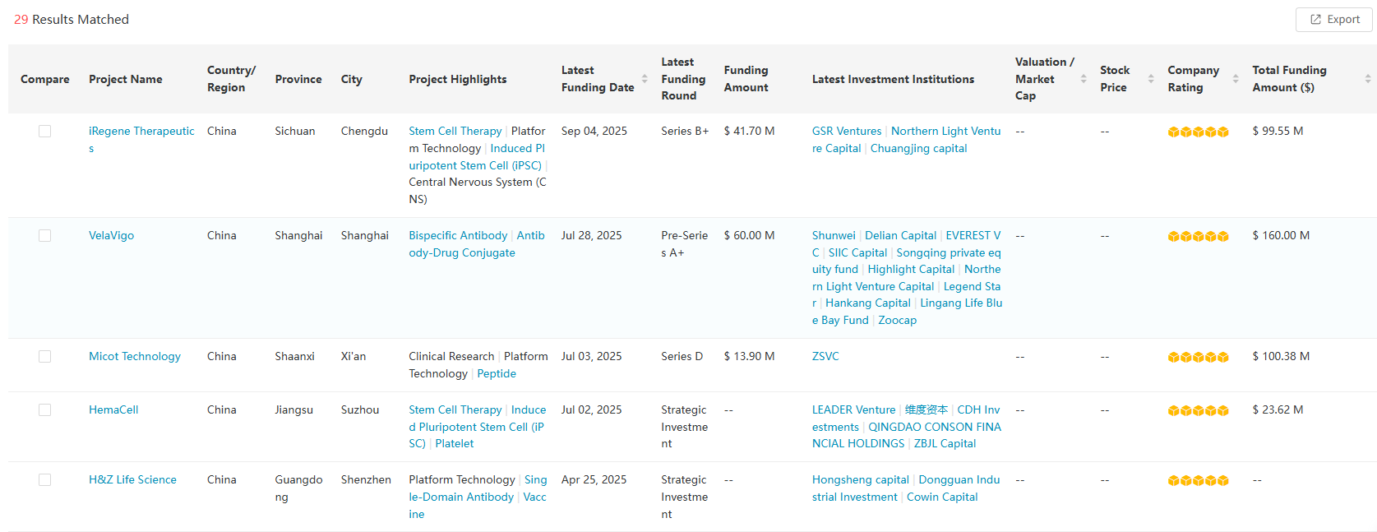Screen dimensions: 1377x532
Task: Check compare box for iRegene Therapeutics
Action: tap(44, 132)
